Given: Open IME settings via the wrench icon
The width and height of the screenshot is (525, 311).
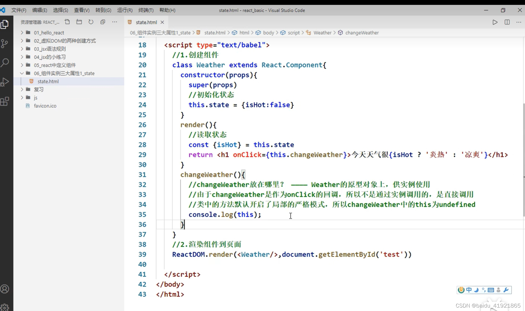Looking at the screenshot, I should click(x=506, y=290).
